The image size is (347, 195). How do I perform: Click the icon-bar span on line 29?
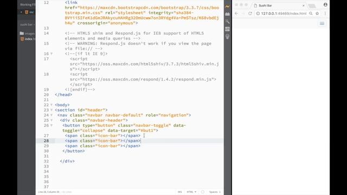102,146
